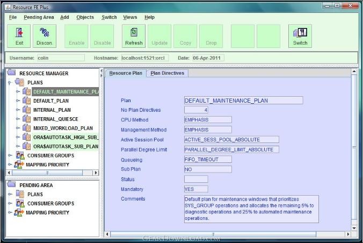Click the greyed Enable toolbar button

tap(76, 36)
